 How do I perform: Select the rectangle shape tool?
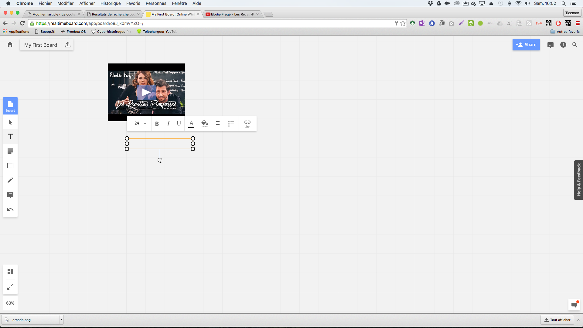(x=10, y=166)
